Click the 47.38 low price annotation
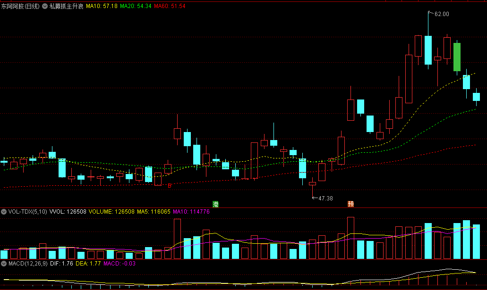This screenshot has height=290, width=487. [325, 199]
